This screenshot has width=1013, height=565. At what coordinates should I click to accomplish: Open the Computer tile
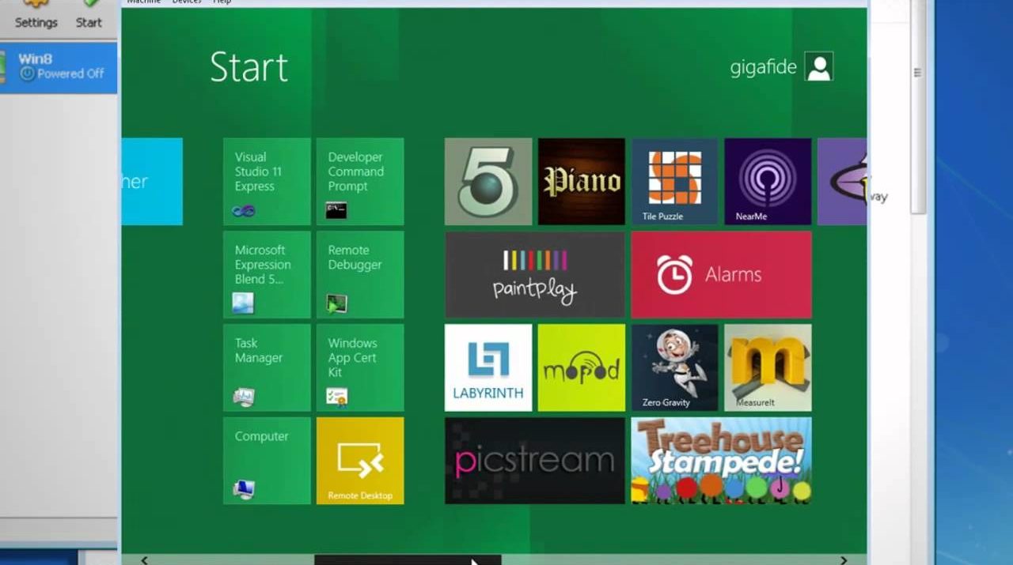coord(267,461)
